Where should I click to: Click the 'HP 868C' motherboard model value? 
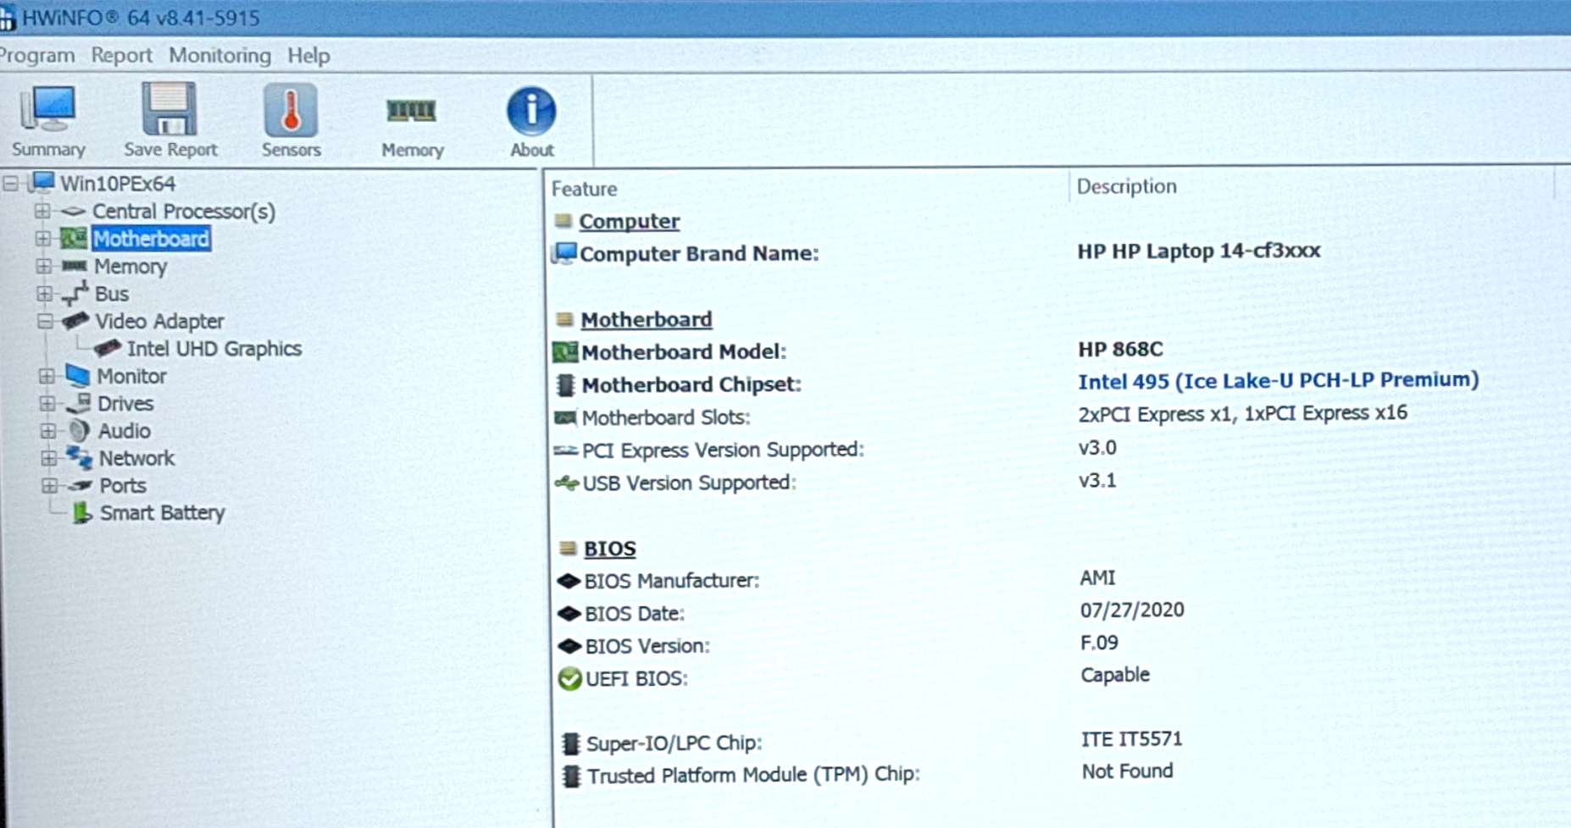(1120, 349)
